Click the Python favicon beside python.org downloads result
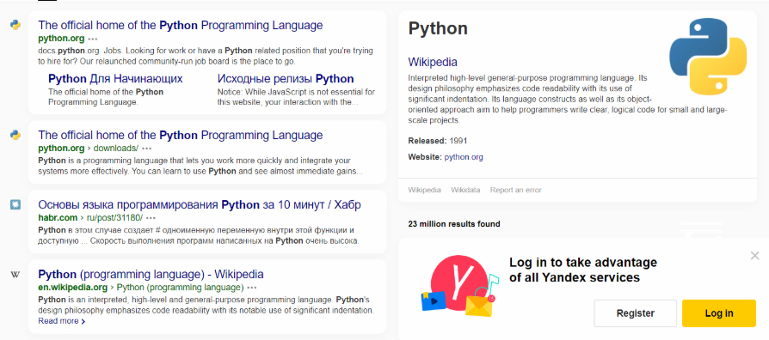Viewport: 769px width, 340px height. click(x=15, y=135)
